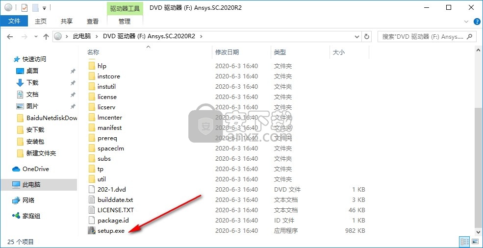Select the spaceclm folder icon

click(x=92, y=148)
